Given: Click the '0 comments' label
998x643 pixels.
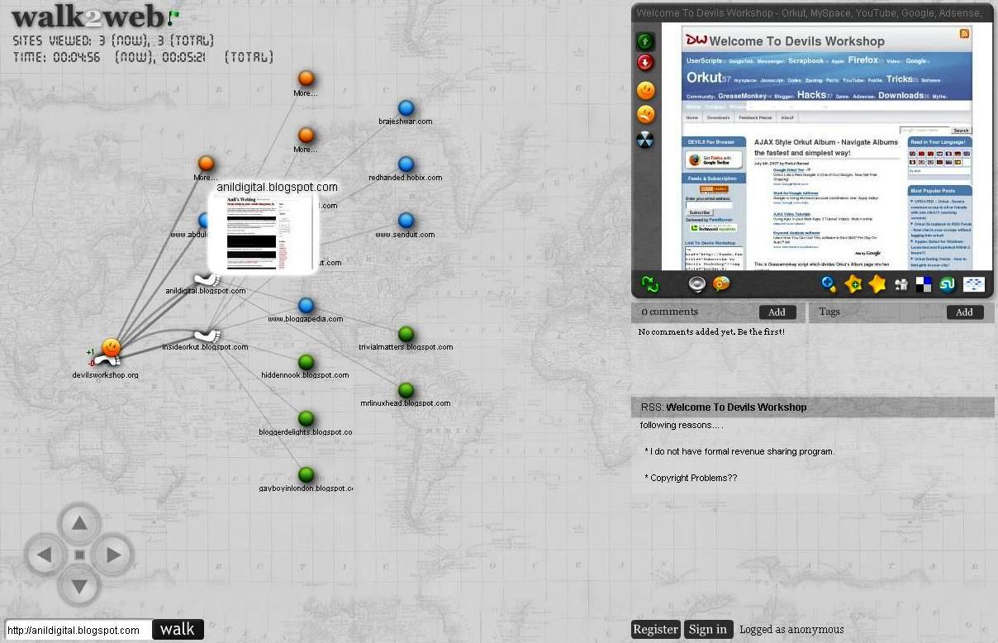Looking at the screenshot, I should 669,312.
